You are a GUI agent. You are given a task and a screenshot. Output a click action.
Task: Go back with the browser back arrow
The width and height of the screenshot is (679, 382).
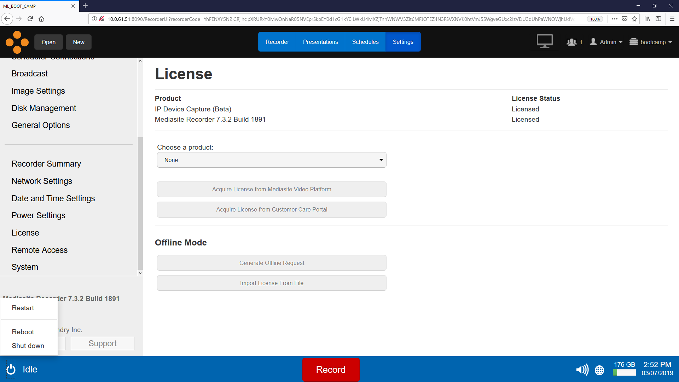[x=7, y=19]
